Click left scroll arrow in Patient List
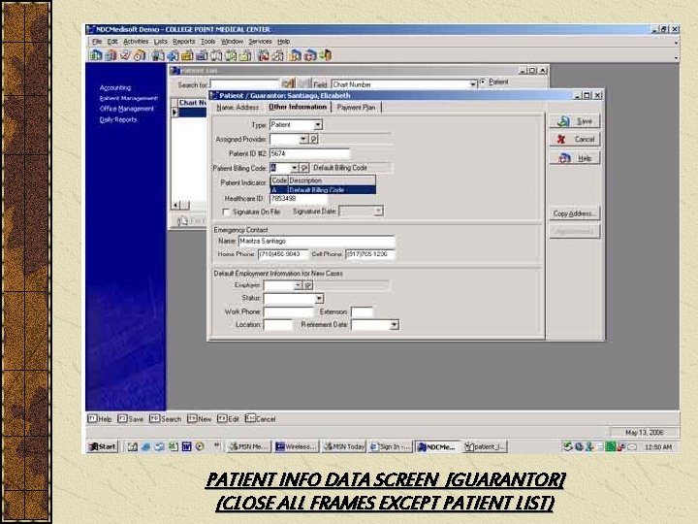 [x=175, y=205]
